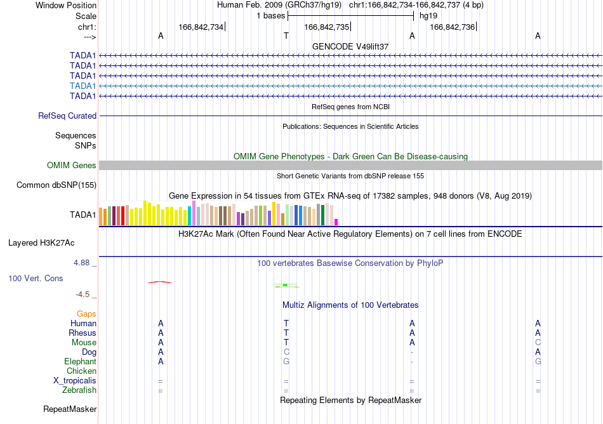Click the gray OMIM Genes bar
The width and height of the screenshot is (603, 424).
coord(350,165)
